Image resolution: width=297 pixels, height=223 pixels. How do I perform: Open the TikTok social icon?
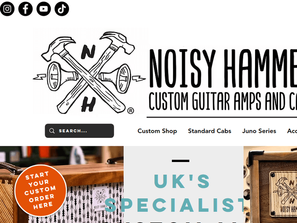click(x=62, y=9)
